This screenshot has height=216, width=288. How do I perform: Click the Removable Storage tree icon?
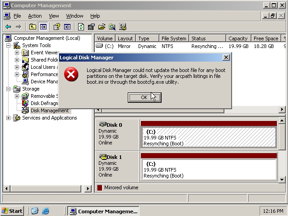pos(25,96)
